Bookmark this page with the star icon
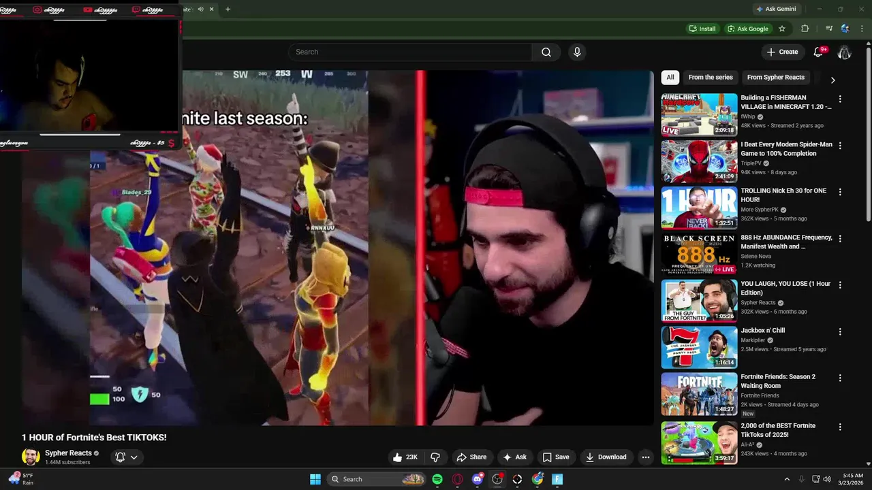This screenshot has height=490, width=872. (782, 29)
